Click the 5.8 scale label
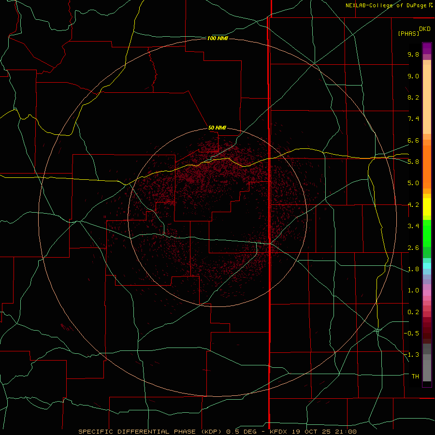 coord(413,162)
